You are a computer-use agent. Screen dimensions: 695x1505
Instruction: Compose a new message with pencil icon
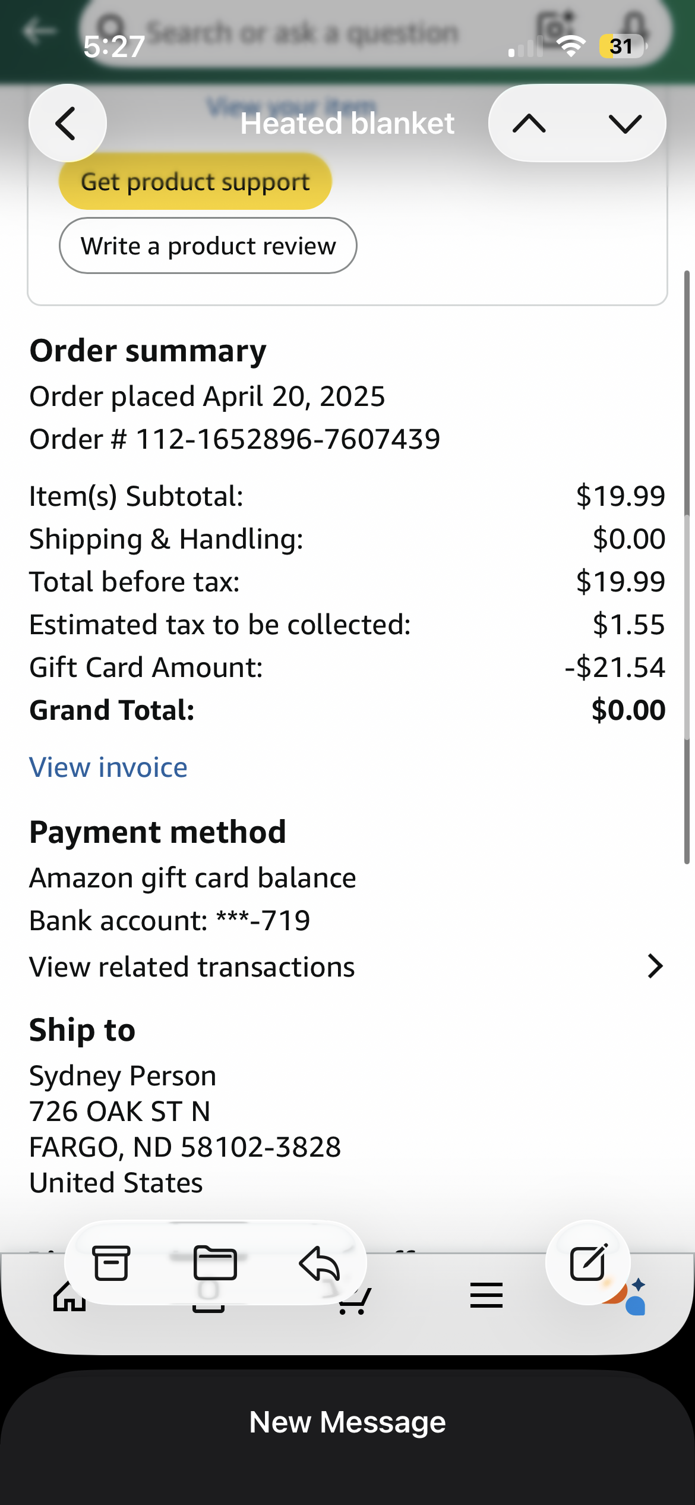click(588, 1262)
